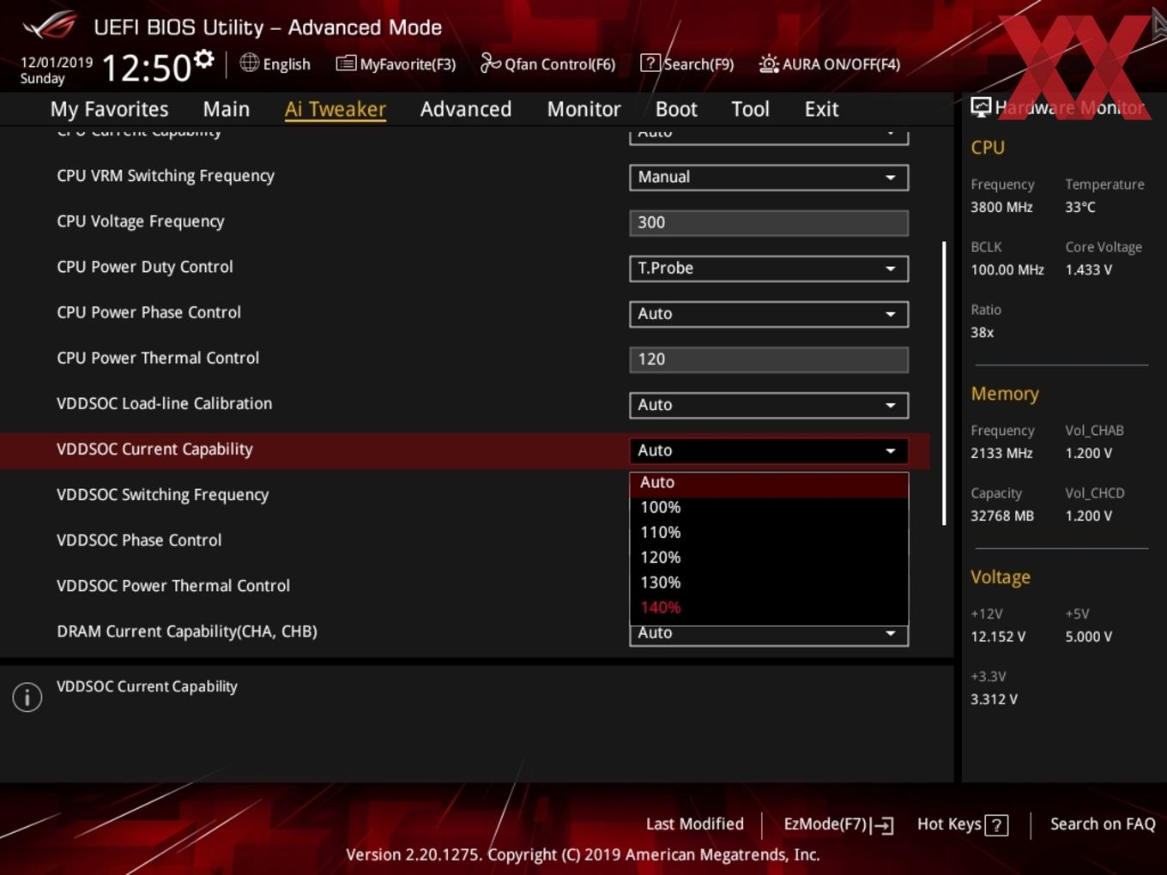Click the 1.433 V core voltage value
1167x875 pixels.
pos(1088,269)
